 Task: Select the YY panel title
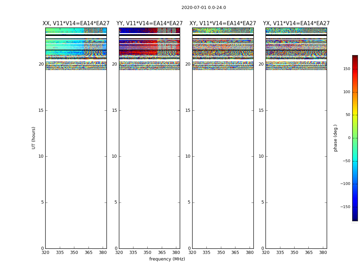(149, 23)
